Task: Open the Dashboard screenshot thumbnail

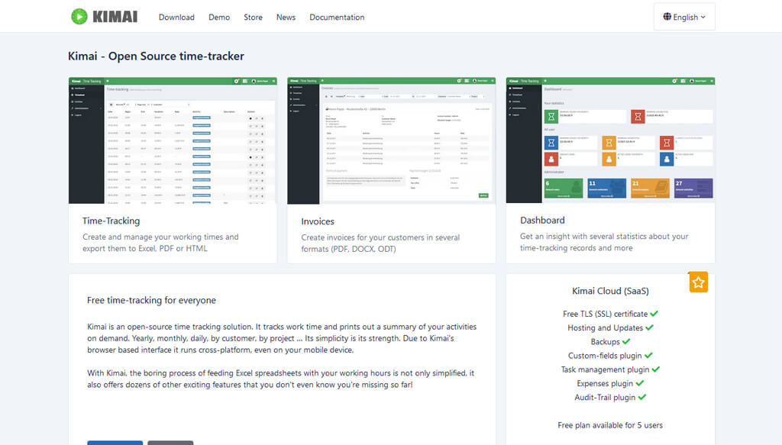Action: tap(610, 140)
